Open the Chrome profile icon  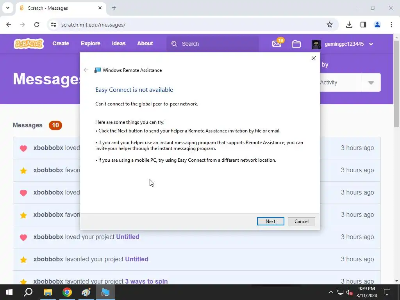(377, 25)
